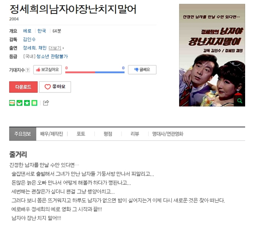The height and width of the screenshot is (226, 254).
Task: Click the red 다운로드 button
Action: pos(23,87)
